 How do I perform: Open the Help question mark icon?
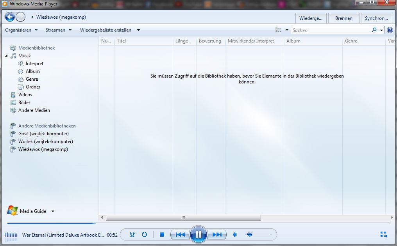(390, 30)
